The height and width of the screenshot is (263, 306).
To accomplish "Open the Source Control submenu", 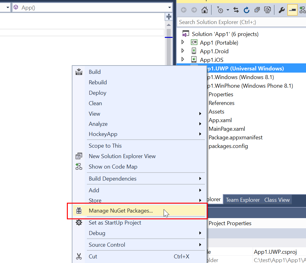I will 139,245.
